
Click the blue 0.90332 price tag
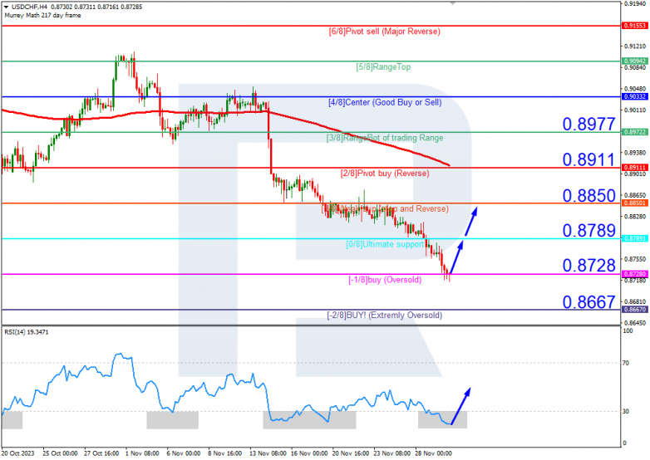[635, 97]
